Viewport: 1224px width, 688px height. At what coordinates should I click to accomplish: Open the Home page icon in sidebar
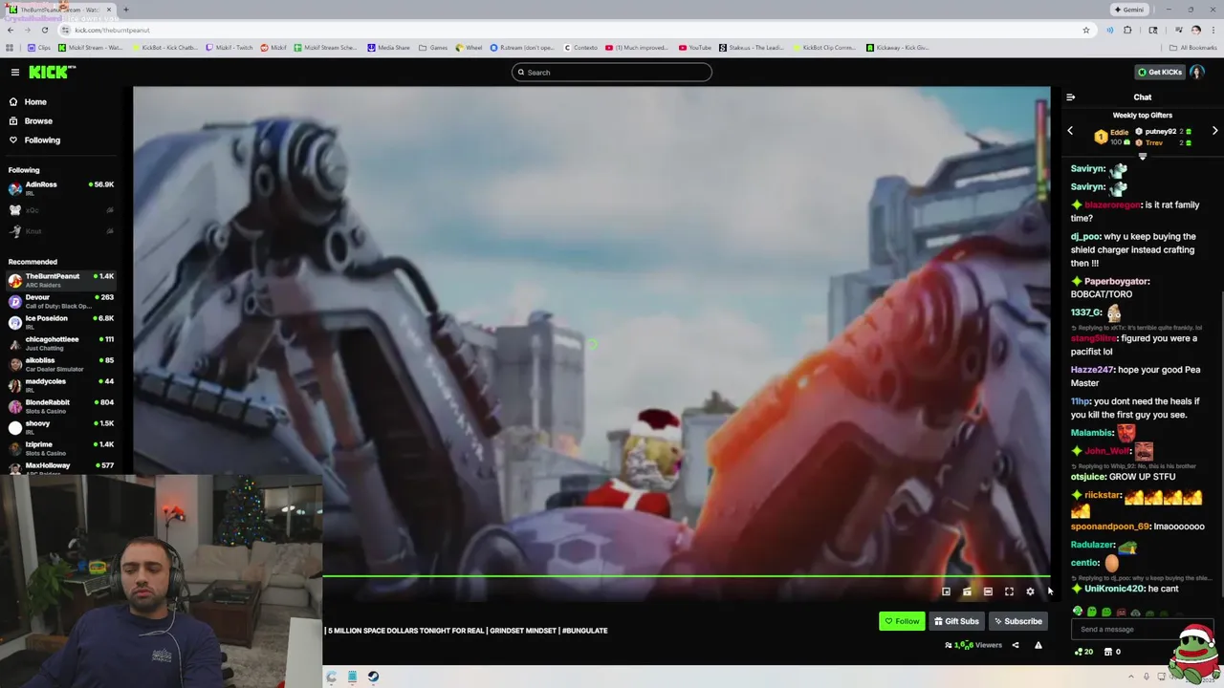coord(13,101)
